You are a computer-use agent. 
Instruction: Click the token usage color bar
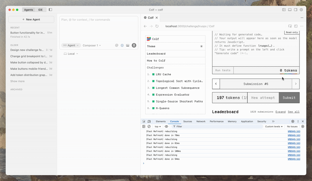point(288,73)
